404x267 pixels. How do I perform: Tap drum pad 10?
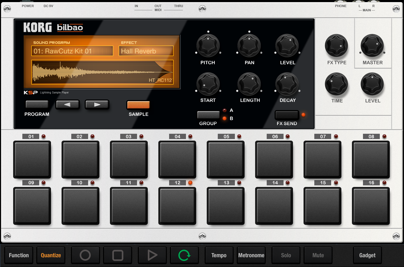(80, 206)
